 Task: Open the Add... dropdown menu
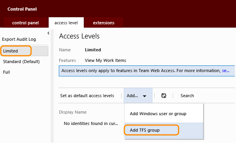pos(138,96)
